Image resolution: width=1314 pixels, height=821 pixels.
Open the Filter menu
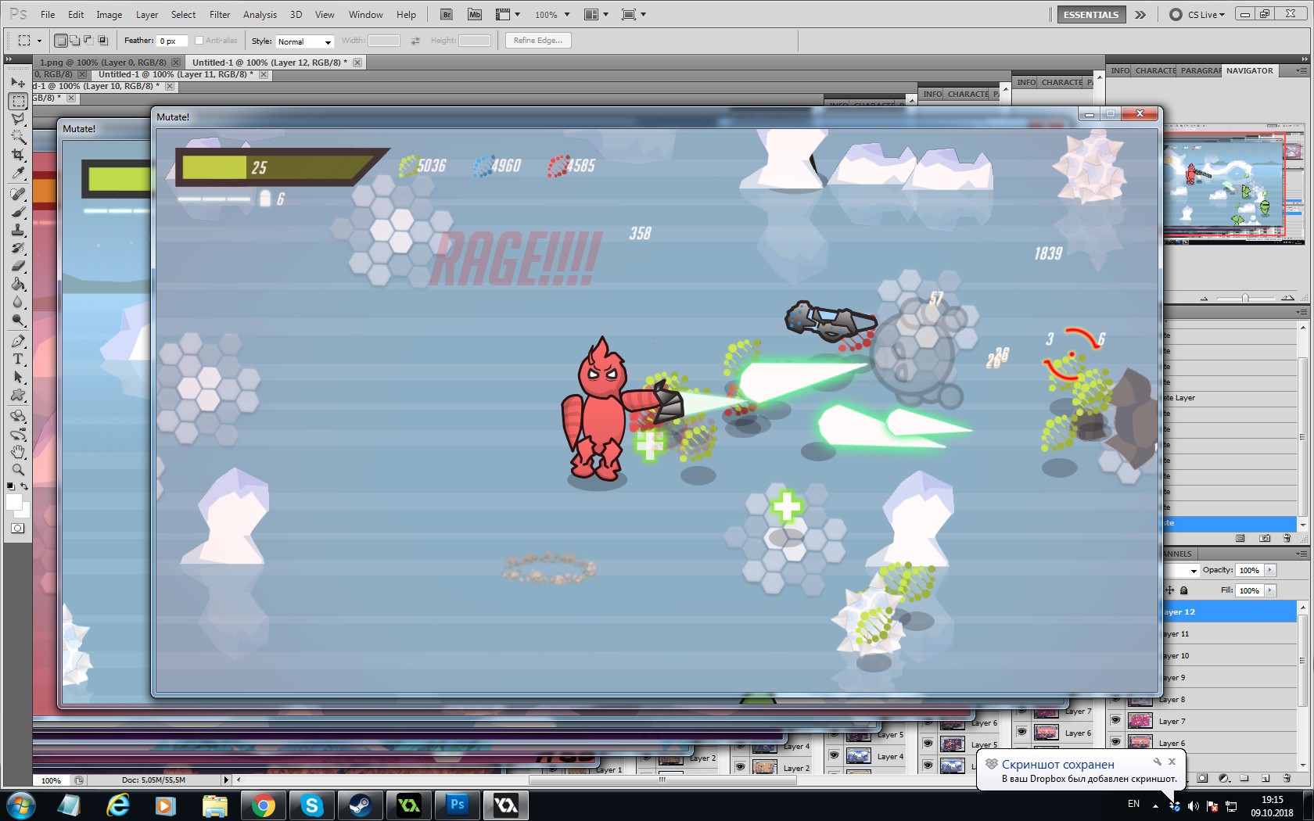coord(219,14)
